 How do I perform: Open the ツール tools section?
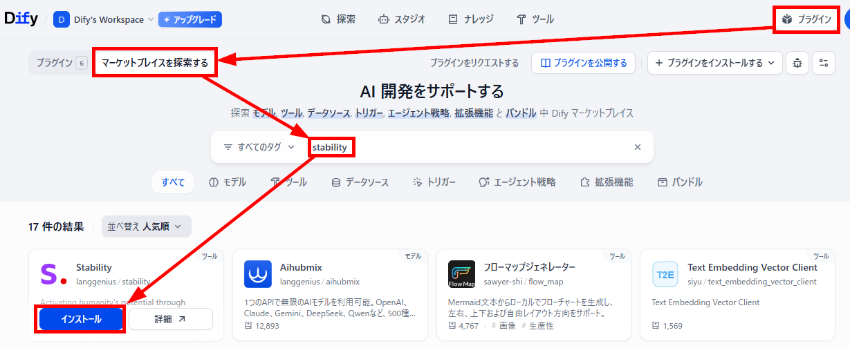point(535,19)
